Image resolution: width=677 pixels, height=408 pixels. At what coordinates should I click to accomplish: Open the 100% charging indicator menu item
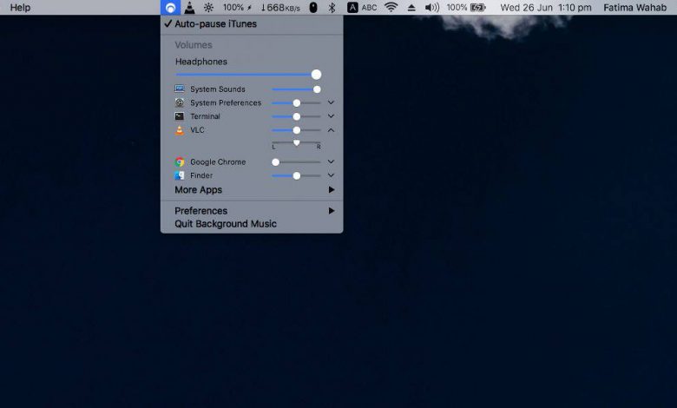point(237,7)
